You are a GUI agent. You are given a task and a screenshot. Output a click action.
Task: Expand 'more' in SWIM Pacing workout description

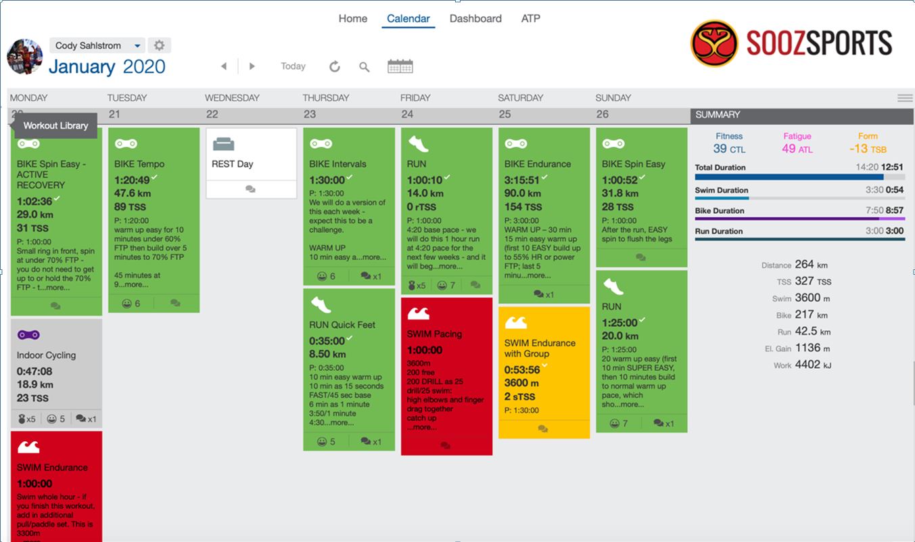pos(424,428)
